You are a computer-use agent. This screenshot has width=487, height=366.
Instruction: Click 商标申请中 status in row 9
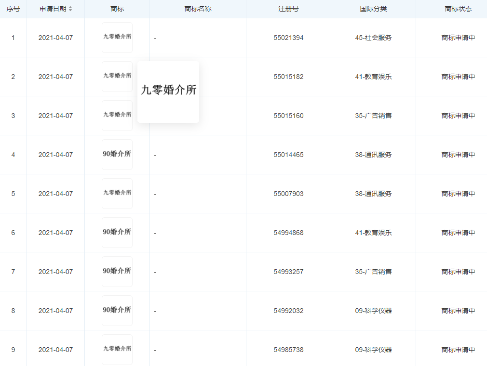(458, 350)
